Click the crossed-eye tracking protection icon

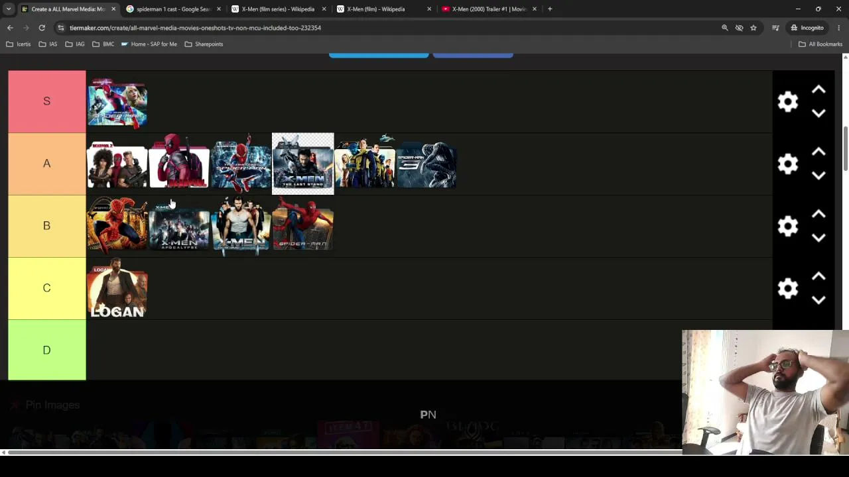(x=739, y=28)
